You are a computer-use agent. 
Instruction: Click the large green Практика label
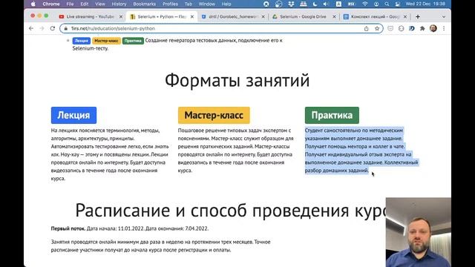[x=332, y=115]
